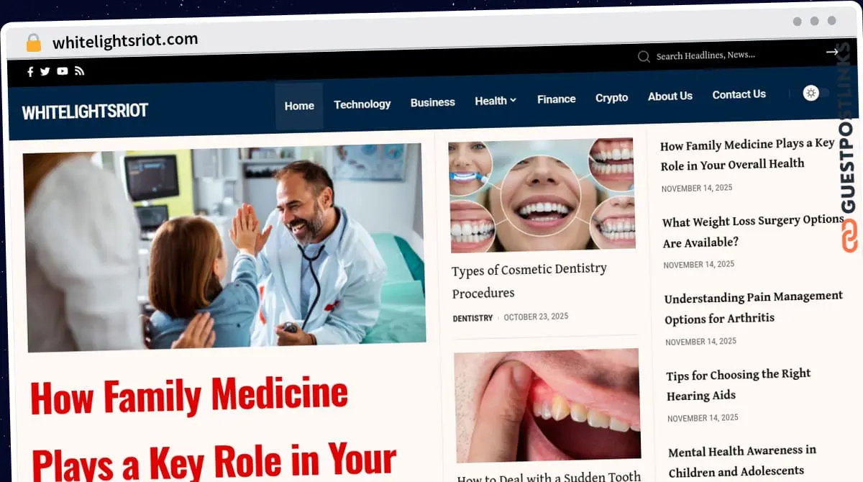Viewport: 863px width, 482px height.
Task: Open the YouTube social icon
Action: (x=63, y=71)
